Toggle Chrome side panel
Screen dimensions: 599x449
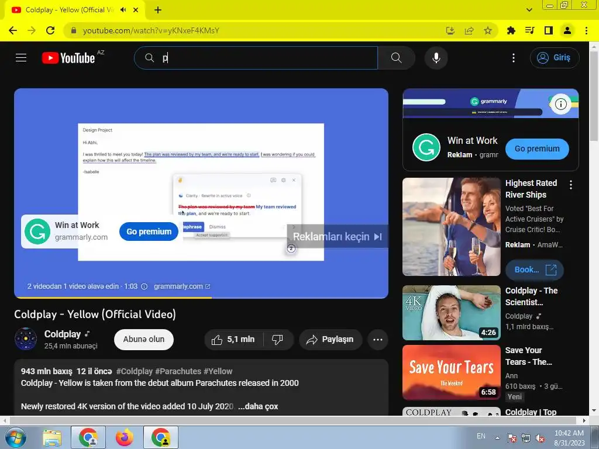point(549,30)
